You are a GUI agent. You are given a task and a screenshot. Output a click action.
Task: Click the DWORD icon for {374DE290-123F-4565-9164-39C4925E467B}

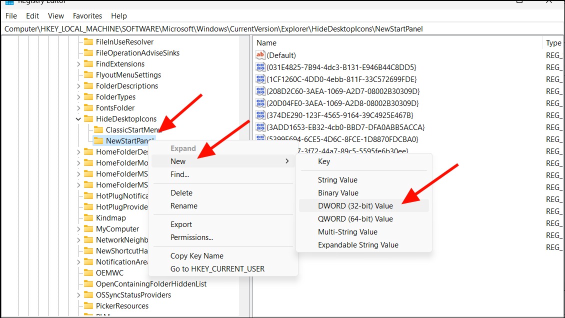coord(260,115)
